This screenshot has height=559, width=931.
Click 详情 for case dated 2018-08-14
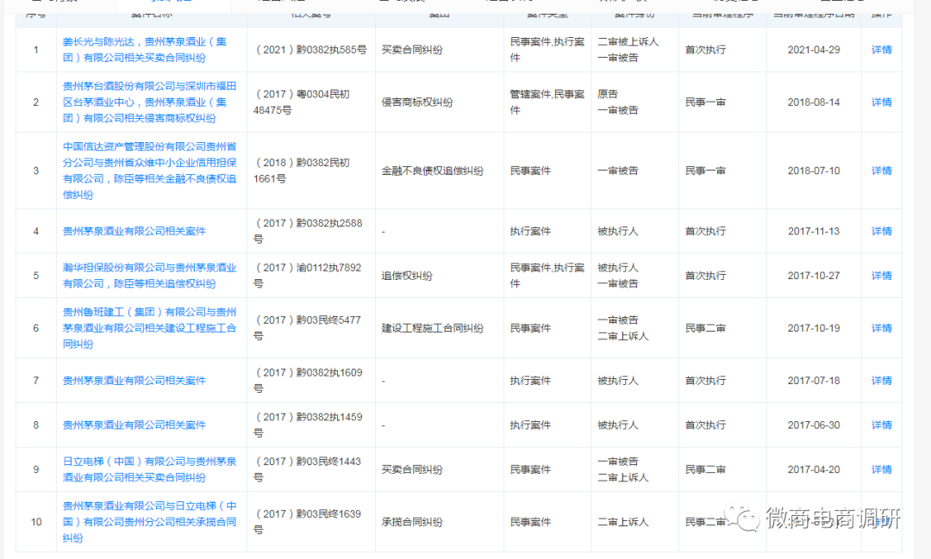(x=881, y=102)
